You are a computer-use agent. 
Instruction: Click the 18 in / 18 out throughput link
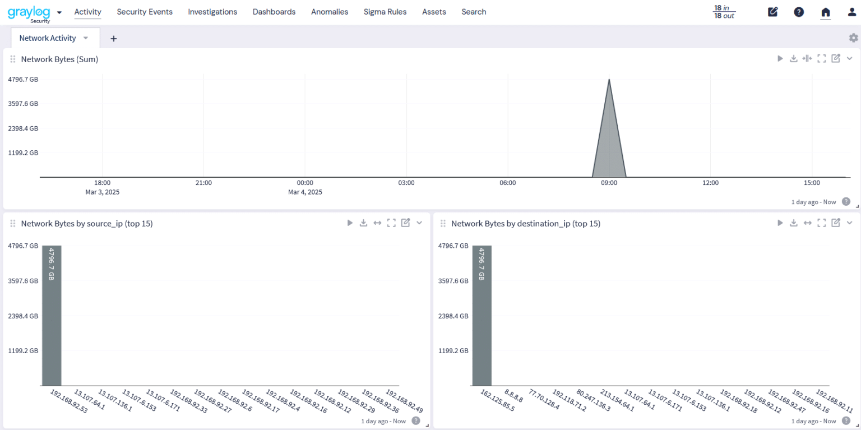click(x=723, y=11)
